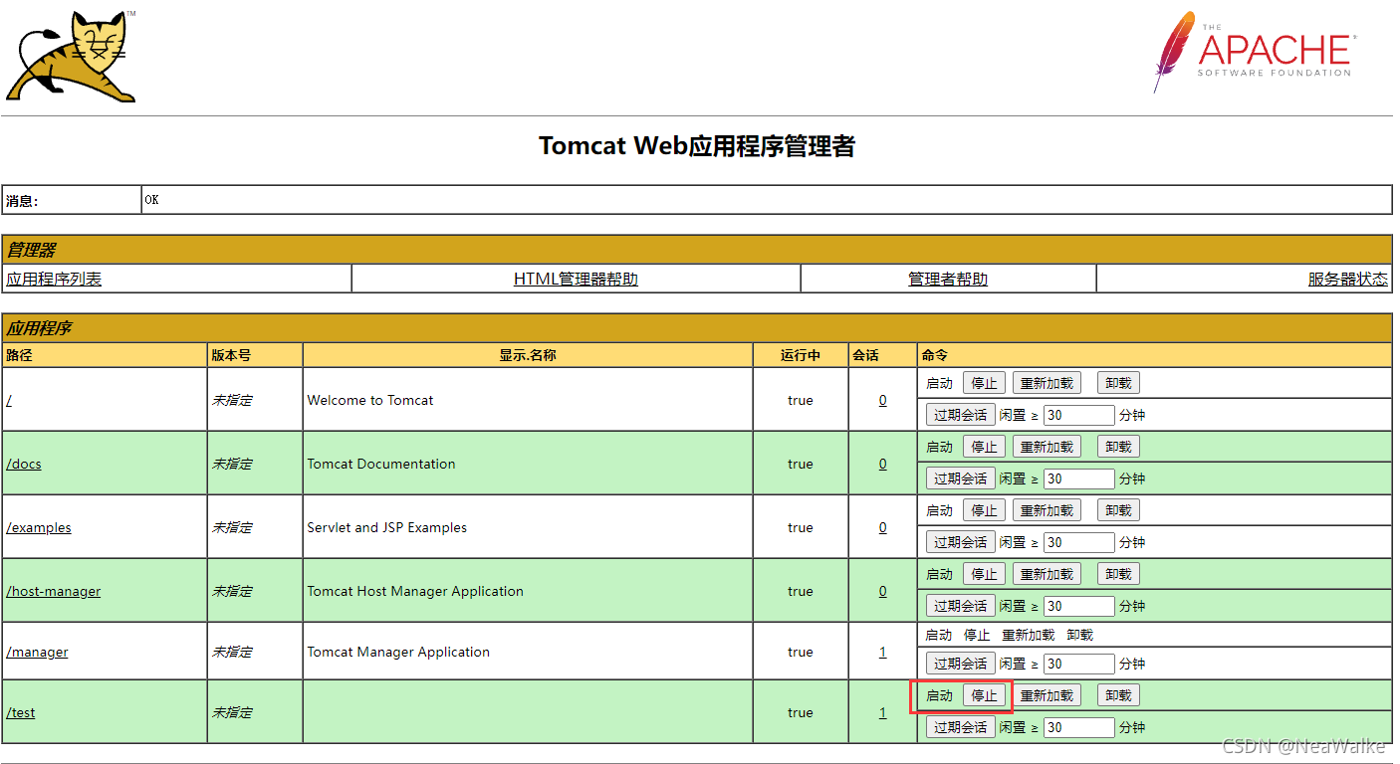
Task: Focus idle minutes field for /docs
Action: tap(1079, 478)
